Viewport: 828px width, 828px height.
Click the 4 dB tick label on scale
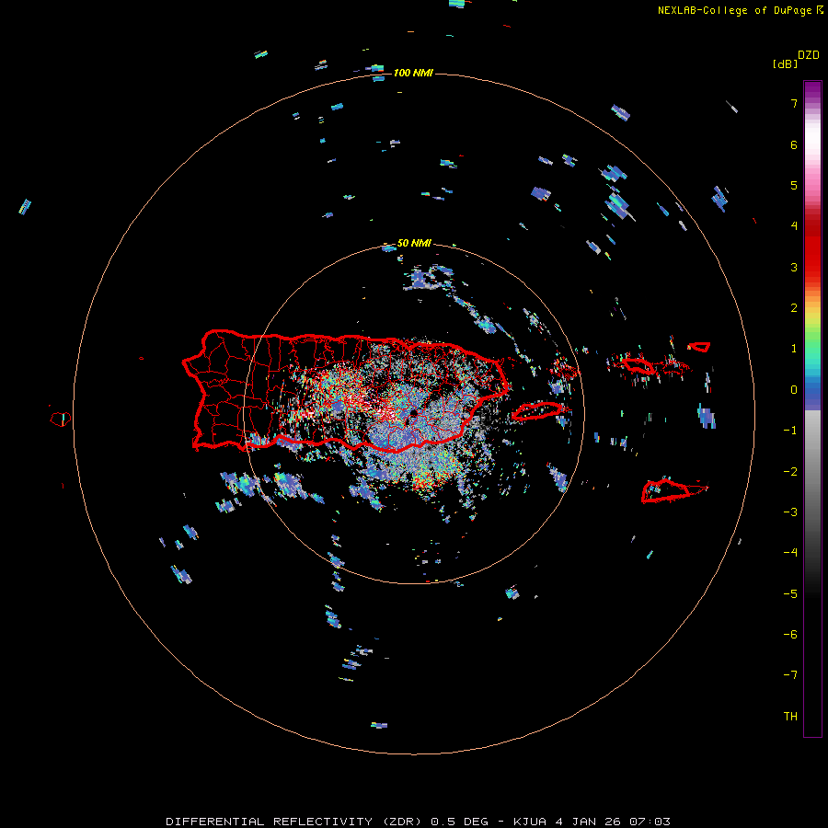point(794,226)
